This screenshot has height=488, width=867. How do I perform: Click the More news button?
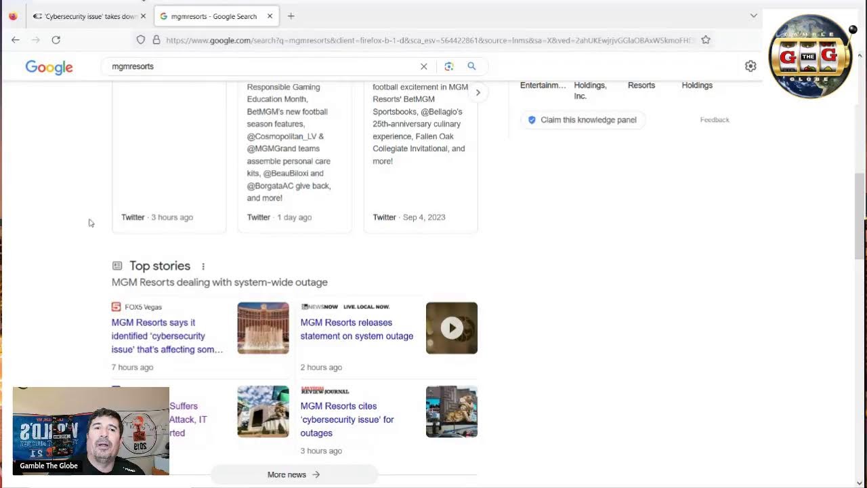click(x=293, y=474)
